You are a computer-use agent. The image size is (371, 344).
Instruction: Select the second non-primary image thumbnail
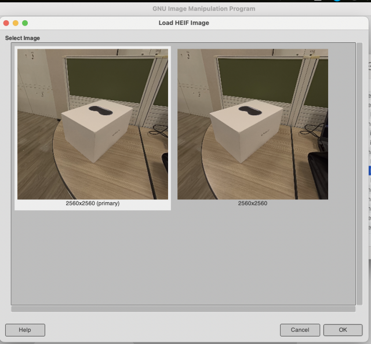point(253,124)
